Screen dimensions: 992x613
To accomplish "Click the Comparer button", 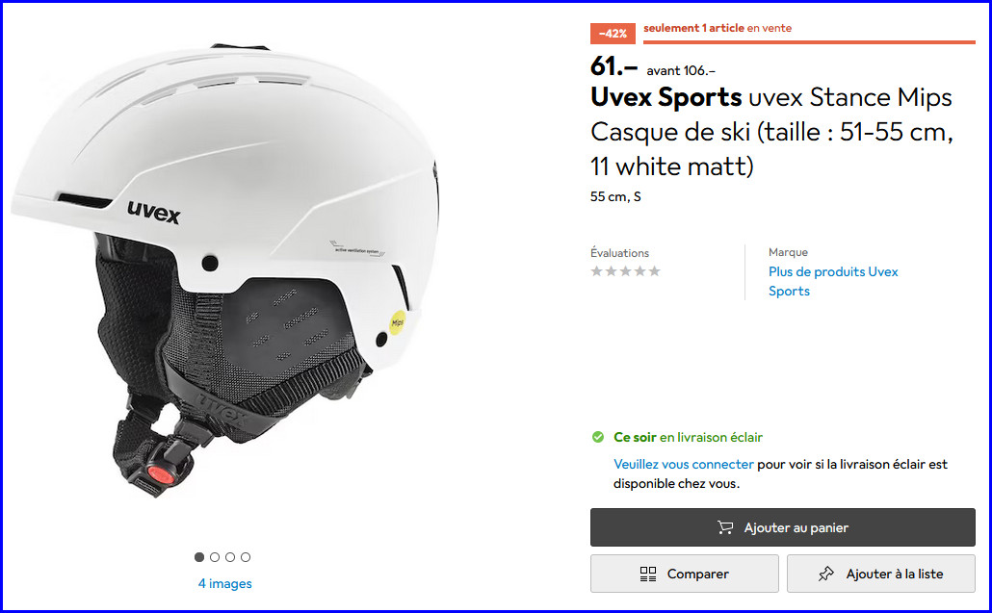I will [685, 574].
